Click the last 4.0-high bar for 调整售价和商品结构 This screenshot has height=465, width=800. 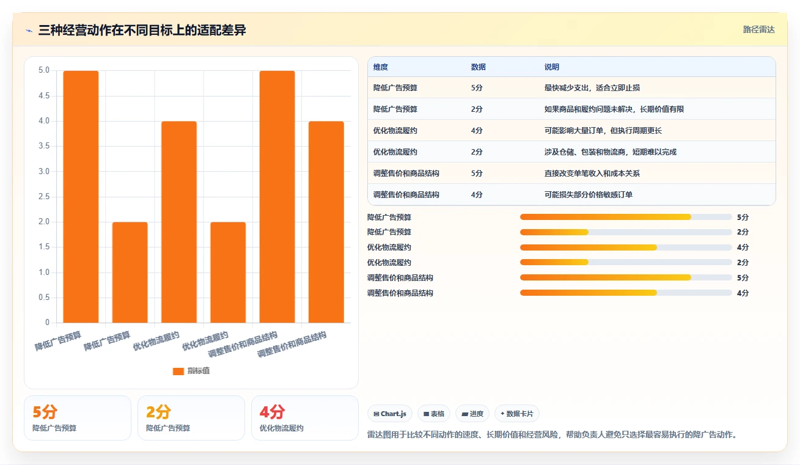pos(326,222)
